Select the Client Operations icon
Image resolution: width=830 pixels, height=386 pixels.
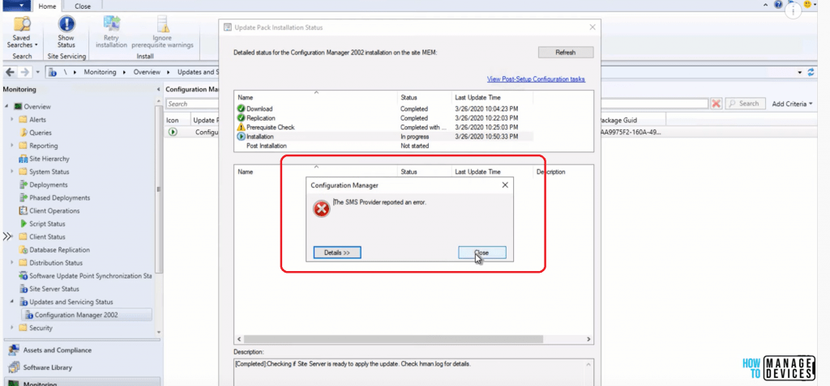pyautogui.click(x=23, y=210)
